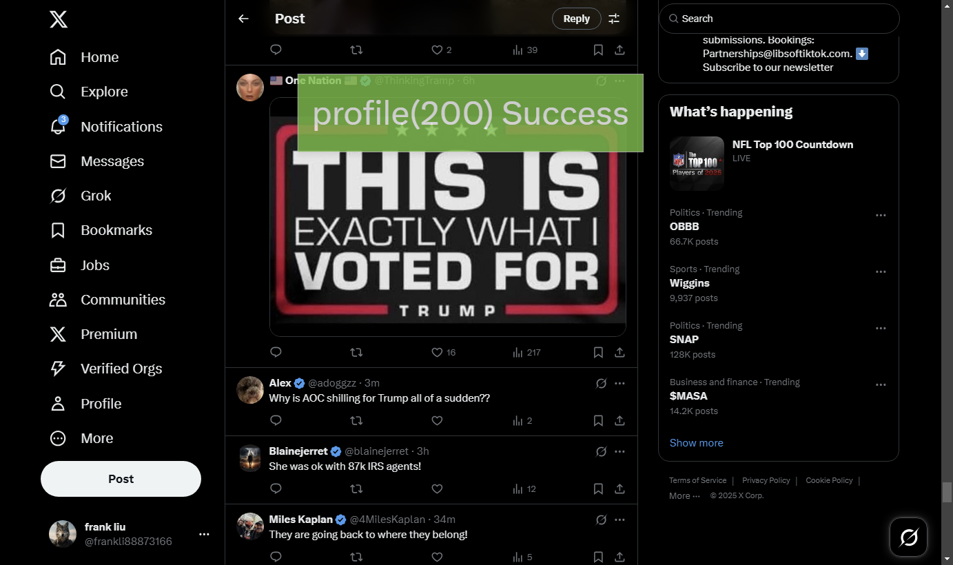Open reply sorting filter icon
Screen dimensions: 953x565
point(614,19)
